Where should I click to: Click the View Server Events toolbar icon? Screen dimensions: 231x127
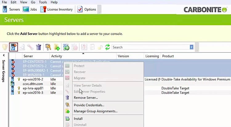click(x=84, y=47)
